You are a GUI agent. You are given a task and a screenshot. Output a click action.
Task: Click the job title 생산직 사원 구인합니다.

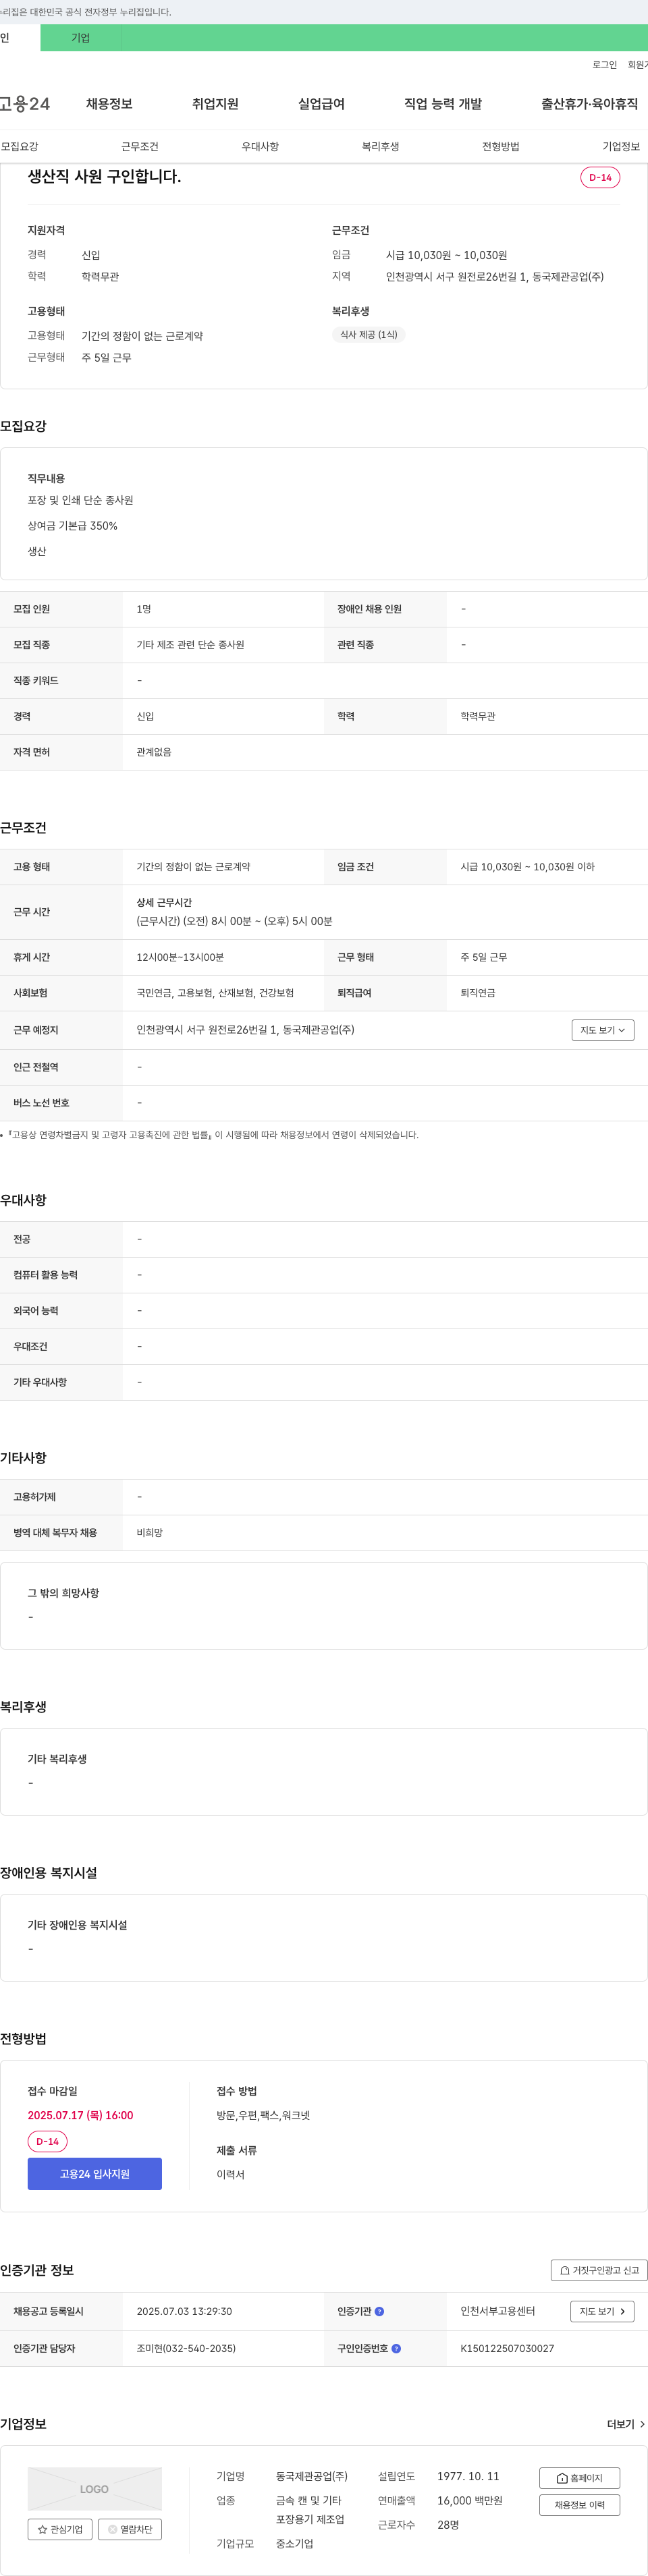(x=104, y=176)
